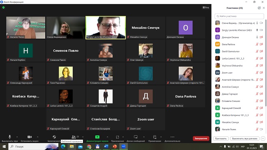The width and height of the screenshot is (267, 150).
Task: Click the Mute All button
Action: point(245,138)
